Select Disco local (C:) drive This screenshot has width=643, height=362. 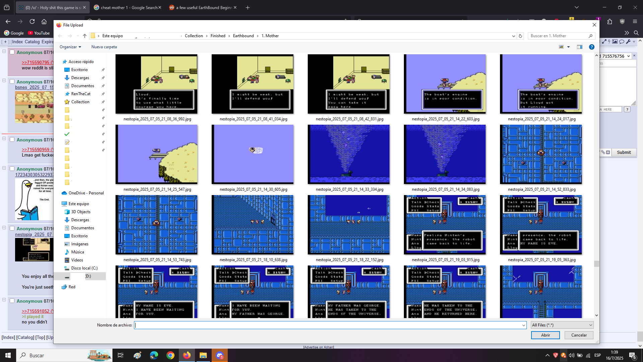point(84,268)
